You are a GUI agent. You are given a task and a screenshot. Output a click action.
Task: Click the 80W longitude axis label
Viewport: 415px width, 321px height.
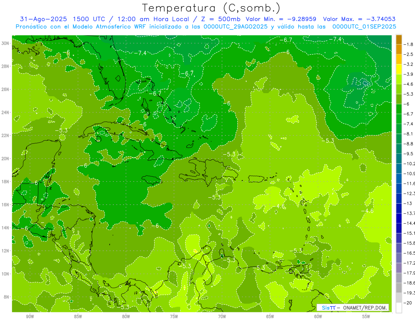pyautogui.click(x=126, y=317)
